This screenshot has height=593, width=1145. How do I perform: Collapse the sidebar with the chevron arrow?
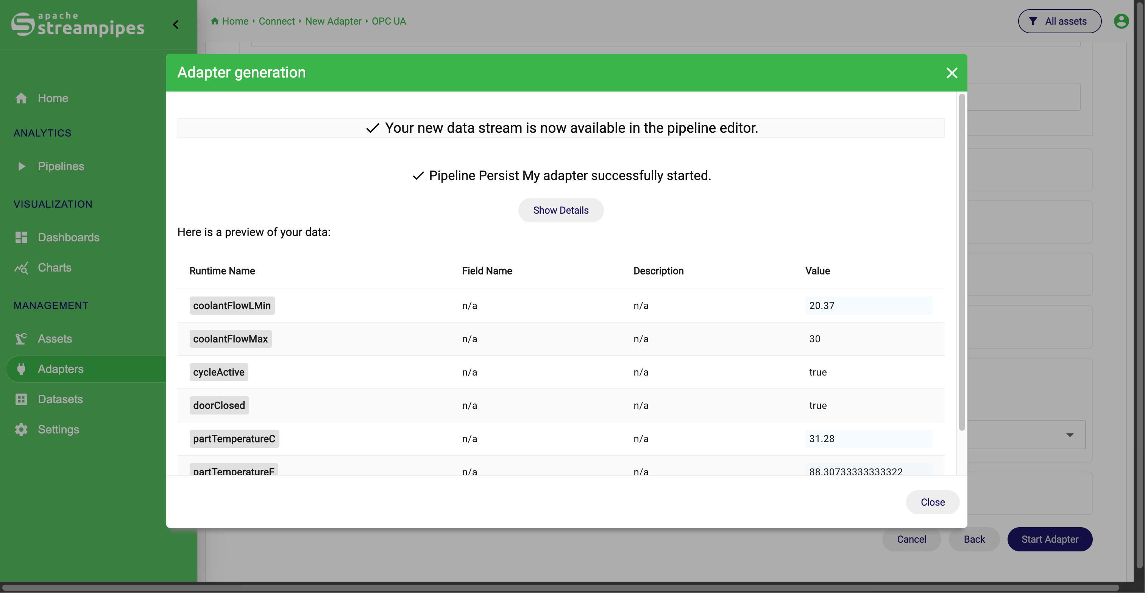pyautogui.click(x=176, y=25)
